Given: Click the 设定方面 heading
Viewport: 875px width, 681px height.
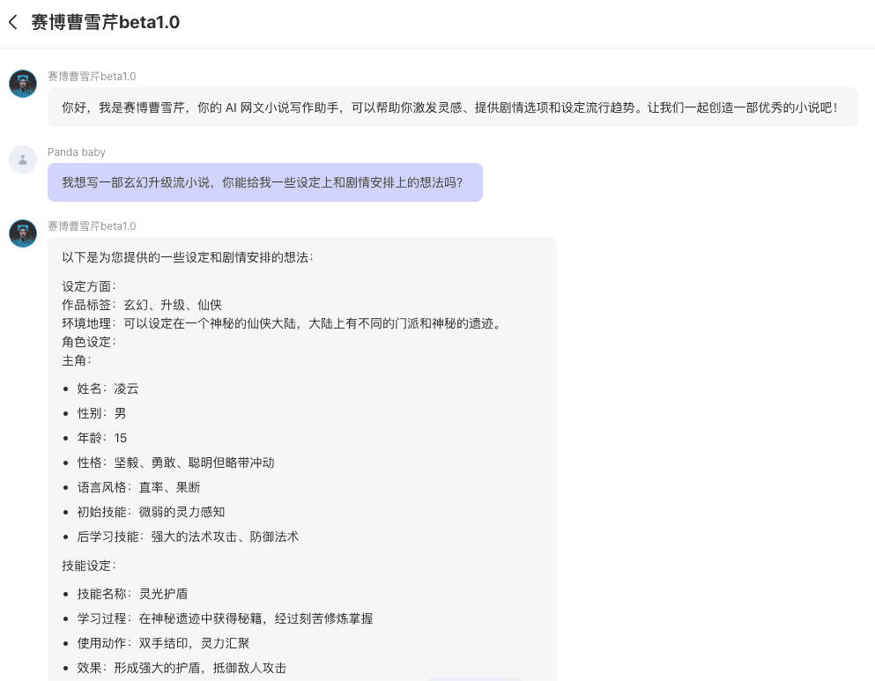Looking at the screenshot, I should point(89,286).
